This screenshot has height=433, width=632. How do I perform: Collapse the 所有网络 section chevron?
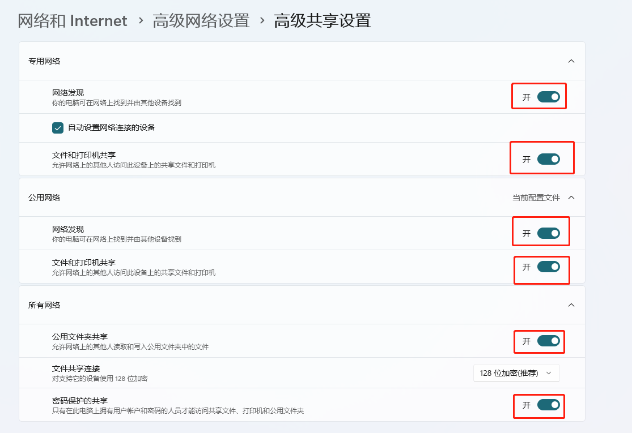[571, 305]
